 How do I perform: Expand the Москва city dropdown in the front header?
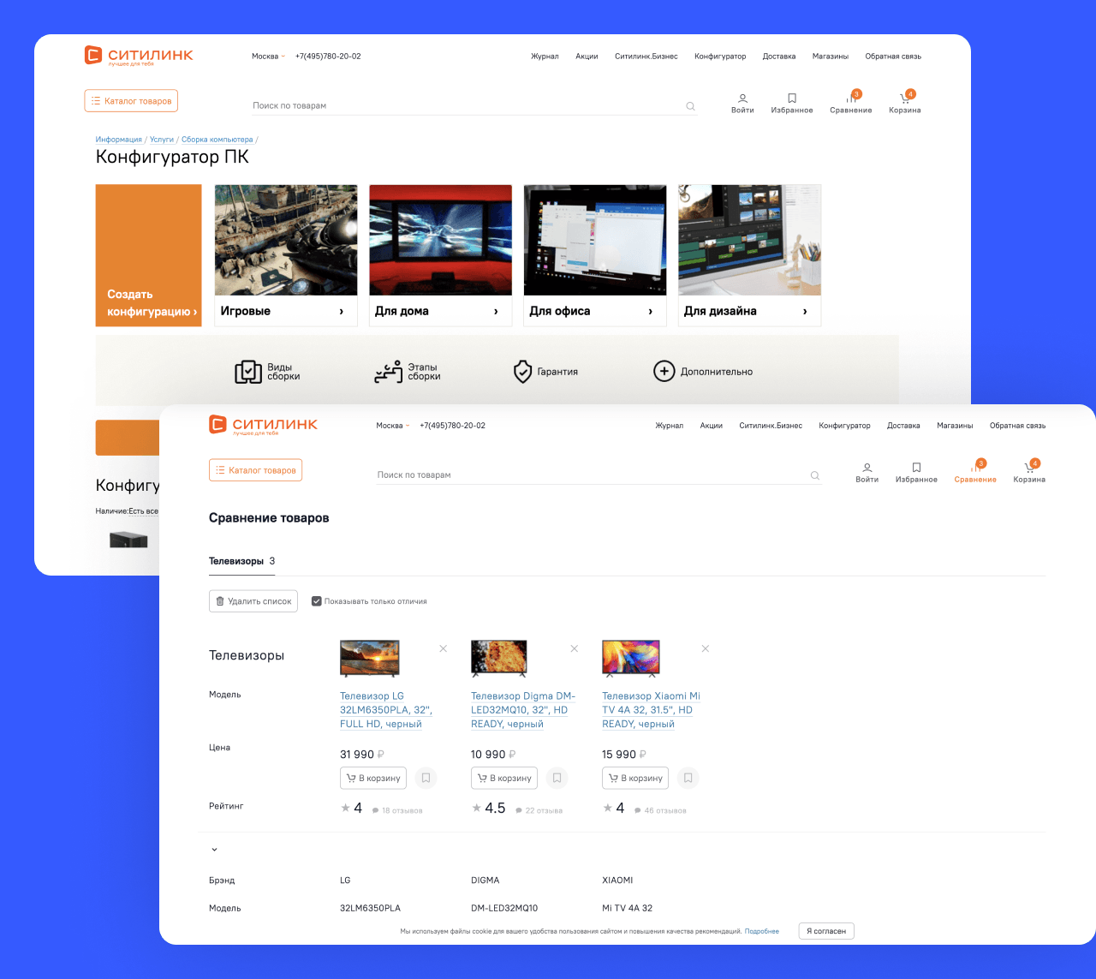pyautogui.click(x=392, y=426)
